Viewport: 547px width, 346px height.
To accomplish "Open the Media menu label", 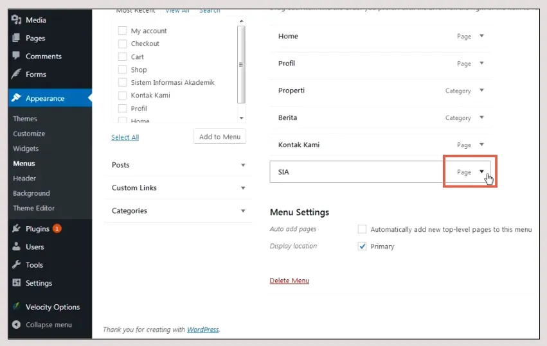I will (36, 20).
